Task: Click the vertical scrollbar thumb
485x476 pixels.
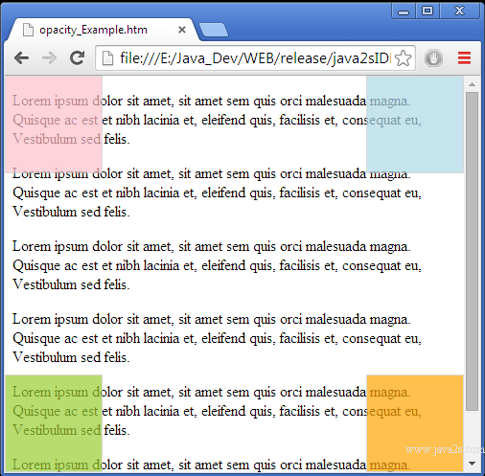Action: [x=472, y=251]
